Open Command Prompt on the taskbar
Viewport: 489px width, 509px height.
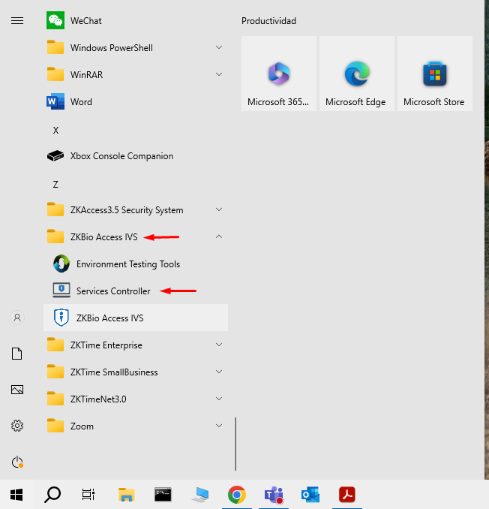163,495
